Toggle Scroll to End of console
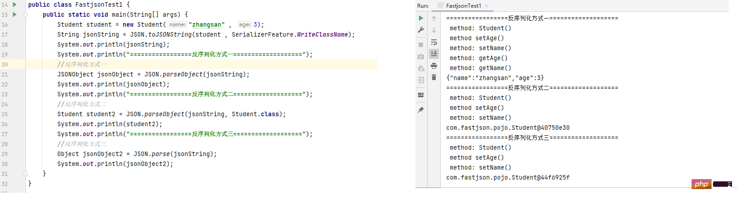 [434, 54]
